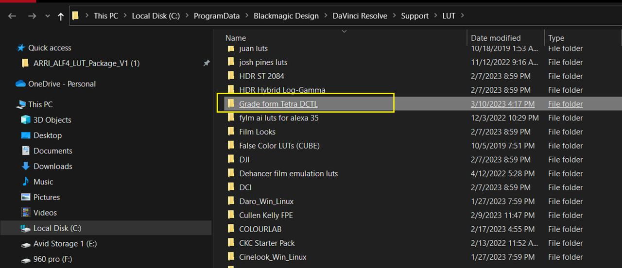Viewport: 622px width, 268px height.
Task: Select the 'HDR Hybrid Log-Gamma' folder
Action: pos(282,90)
